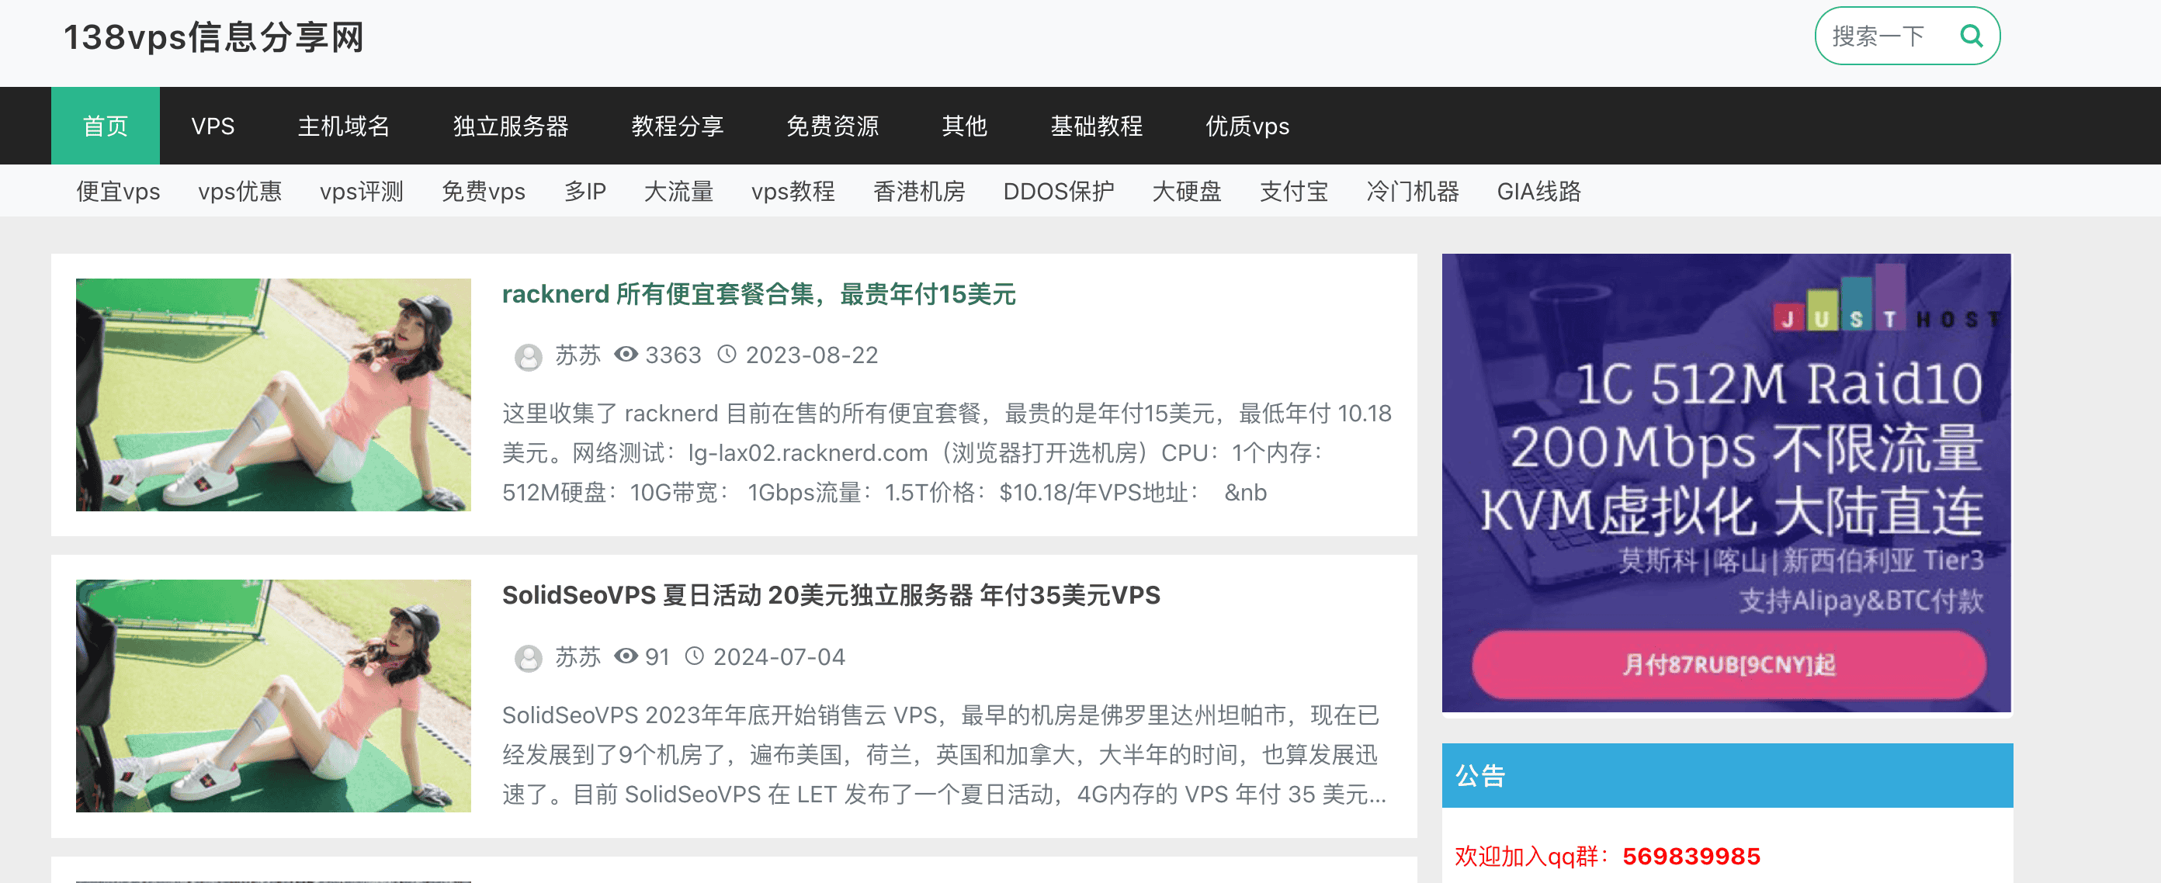Open the racknerd 便宜套餐合集 article title
2161x883 pixels.
(758, 294)
